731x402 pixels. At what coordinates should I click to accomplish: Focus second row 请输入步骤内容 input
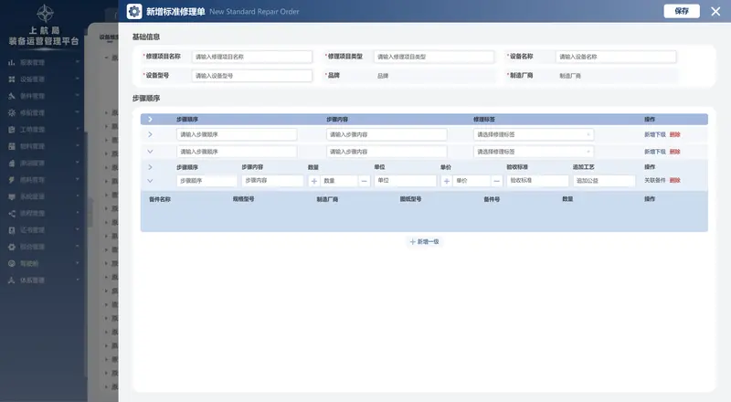[387, 152]
